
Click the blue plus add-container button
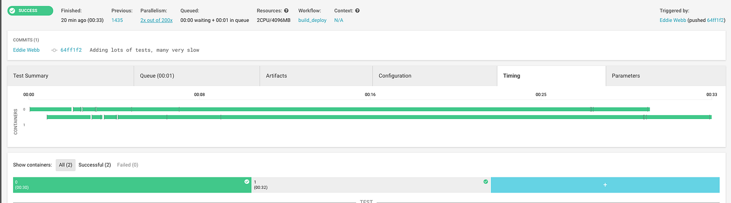click(x=605, y=185)
